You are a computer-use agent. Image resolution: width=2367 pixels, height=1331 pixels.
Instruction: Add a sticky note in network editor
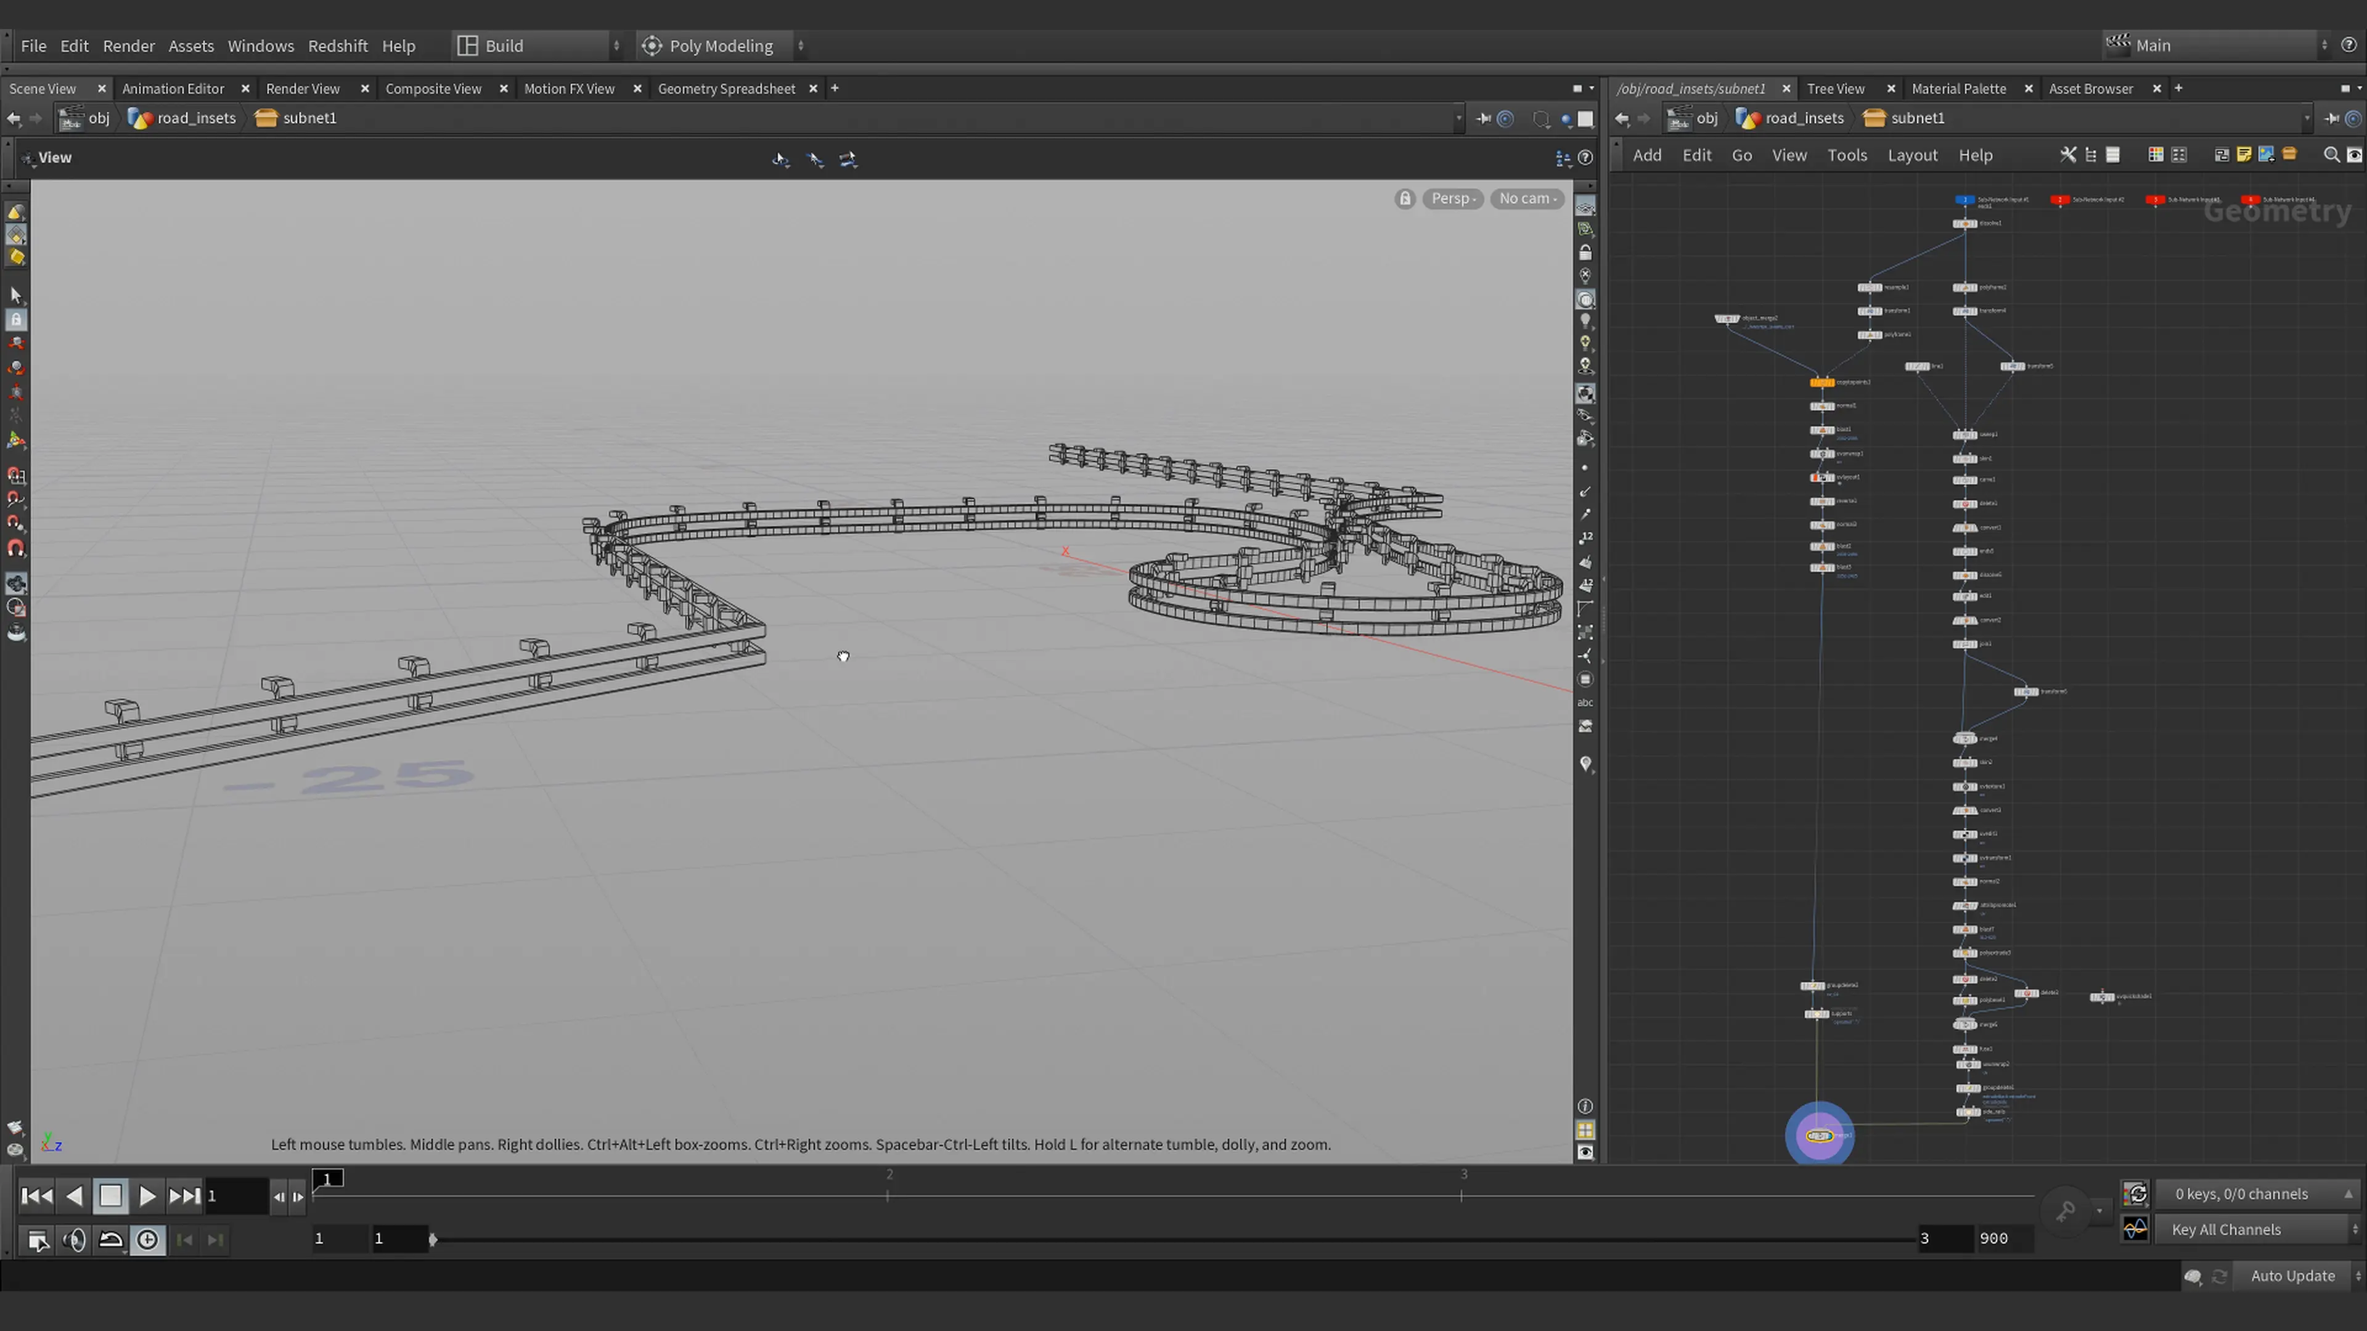pos(2244,155)
